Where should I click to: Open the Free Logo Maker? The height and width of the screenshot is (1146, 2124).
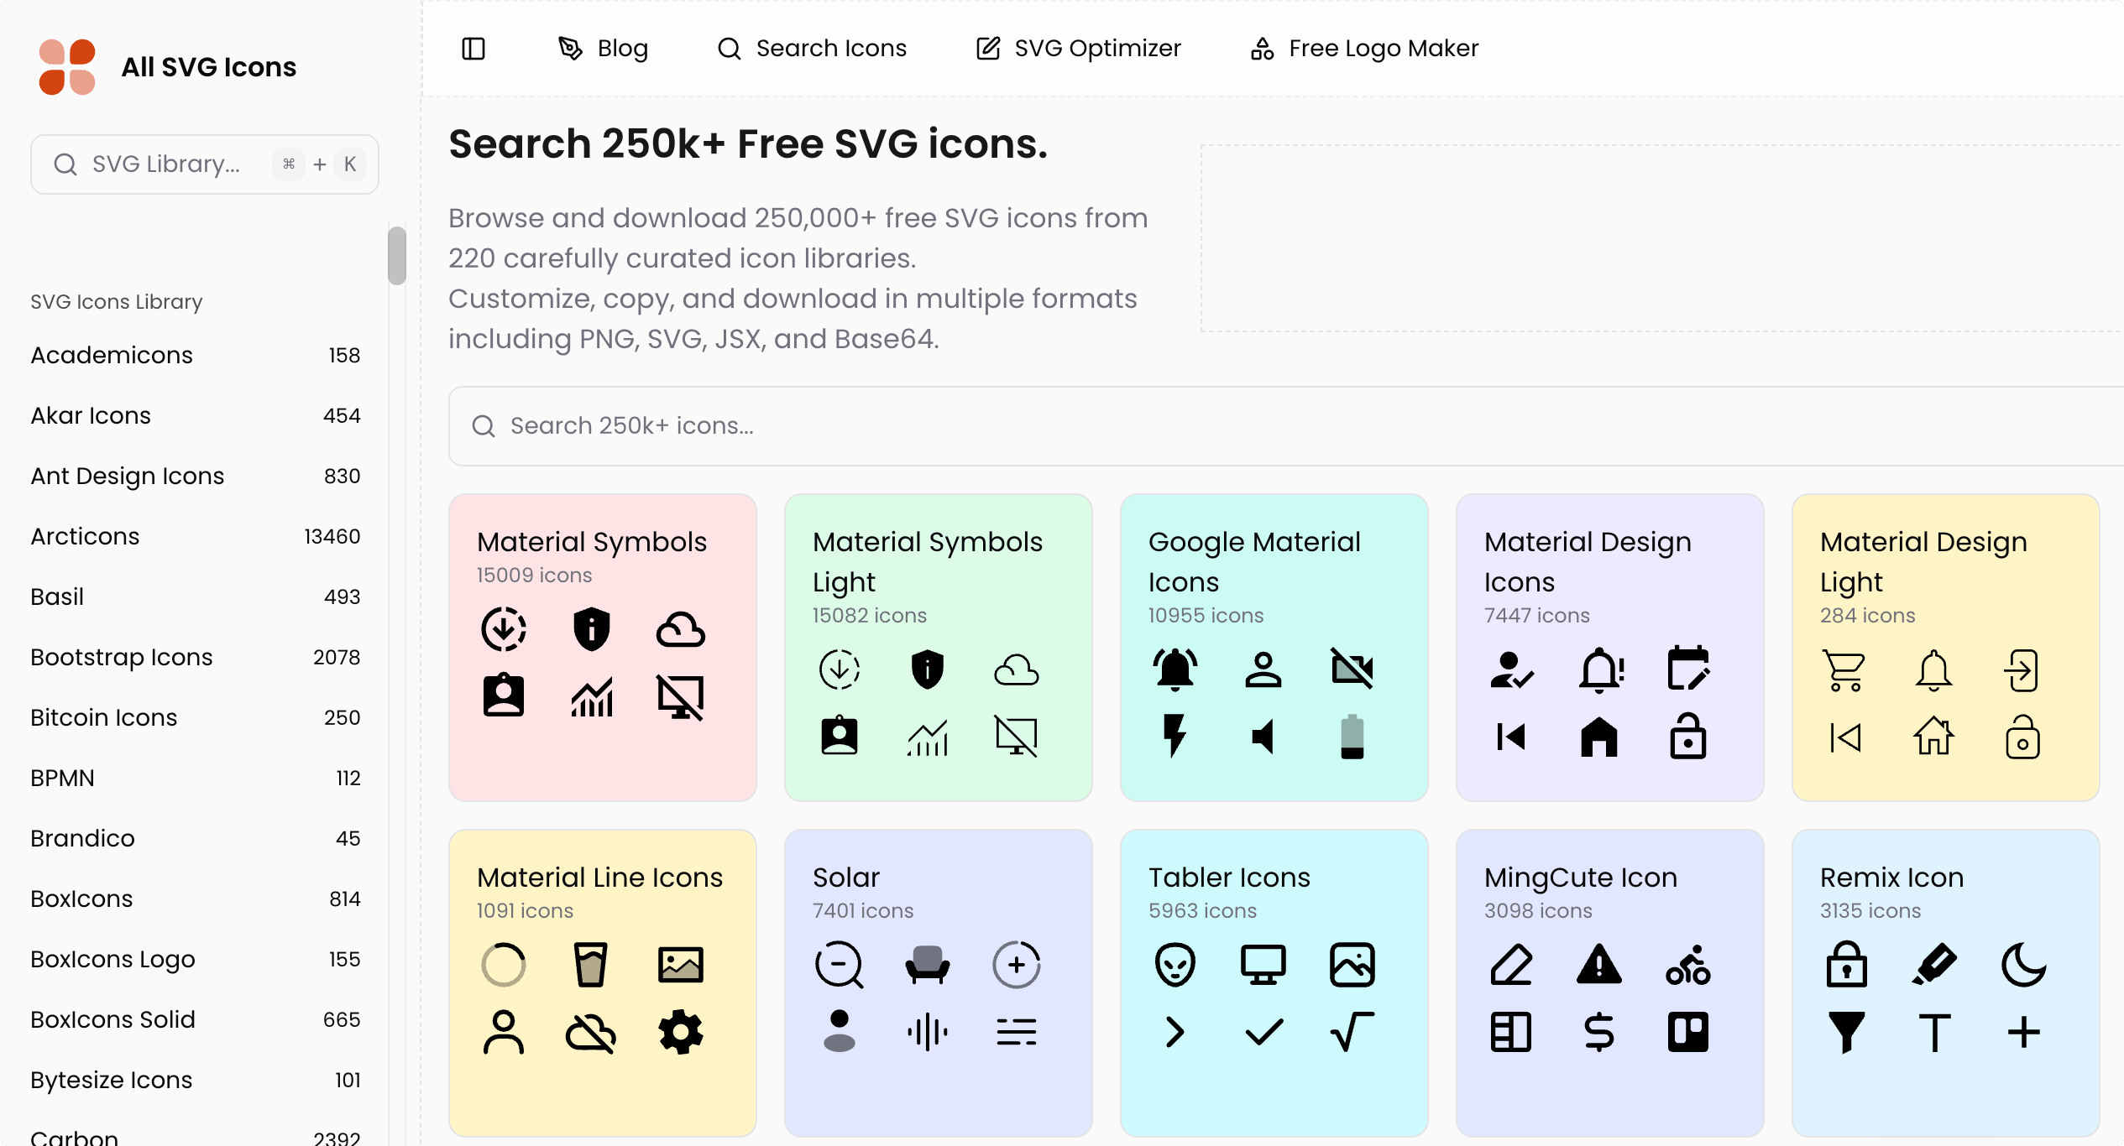click(1363, 48)
